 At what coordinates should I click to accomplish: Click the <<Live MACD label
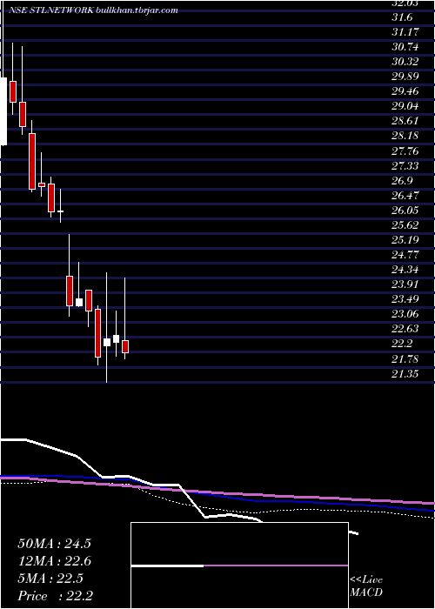click(366, 586)
